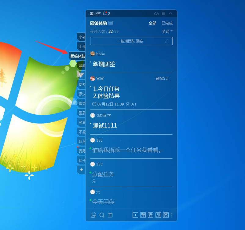
Task: Open the 全部 filter dropdown arrow
Action: point(171,31)
